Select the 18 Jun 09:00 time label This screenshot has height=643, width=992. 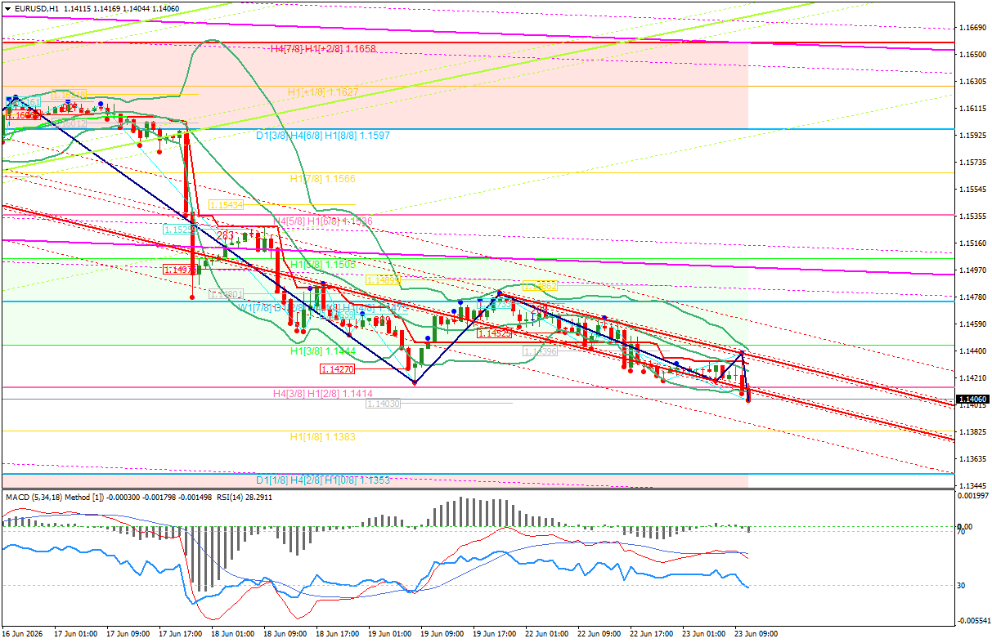pos(285,633)
